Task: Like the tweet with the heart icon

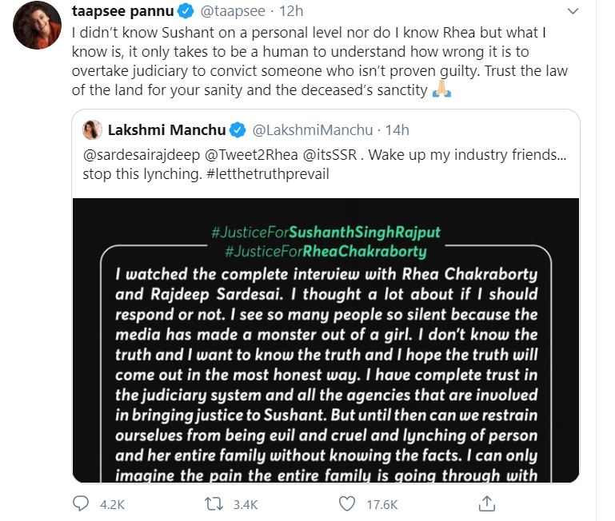Action: [x=347, y=504]
